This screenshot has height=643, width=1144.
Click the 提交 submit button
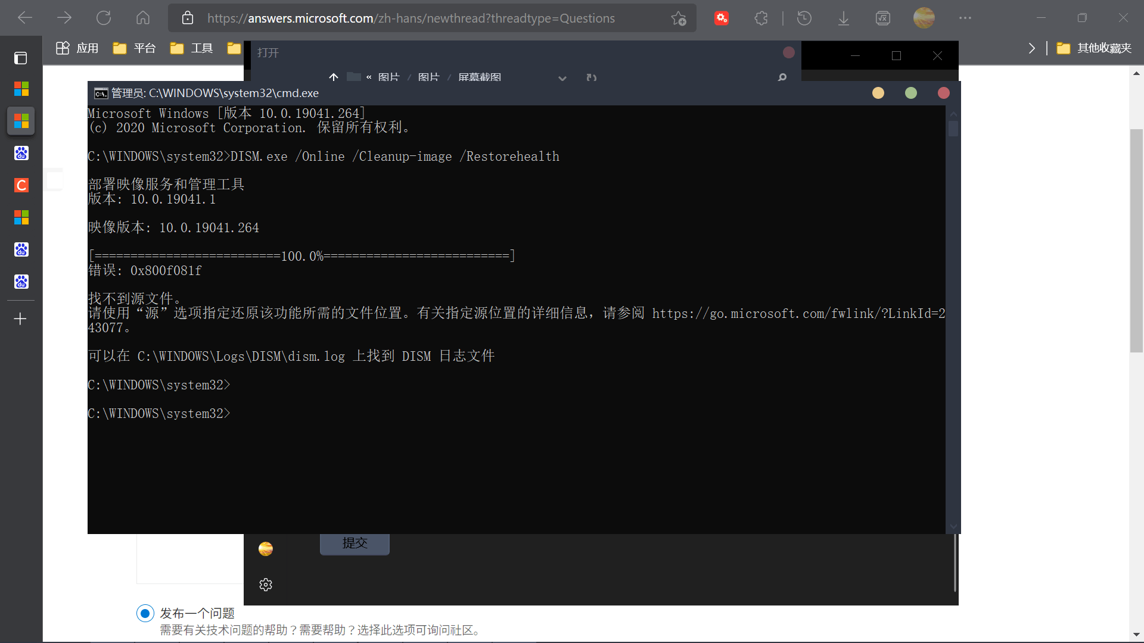pos(355,544)
